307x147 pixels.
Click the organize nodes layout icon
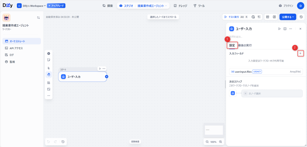[x=49, y=83]
